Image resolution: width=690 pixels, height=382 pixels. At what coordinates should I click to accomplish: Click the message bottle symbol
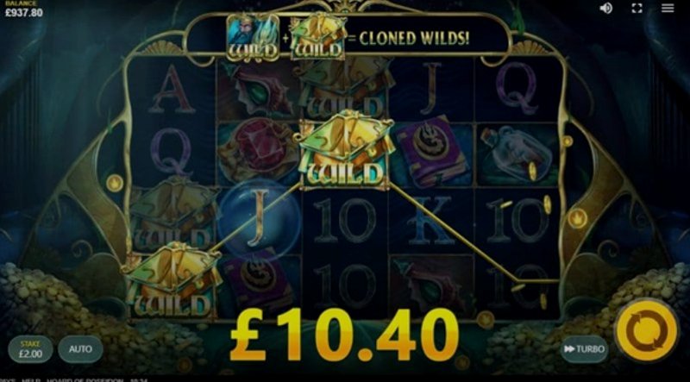517,154
